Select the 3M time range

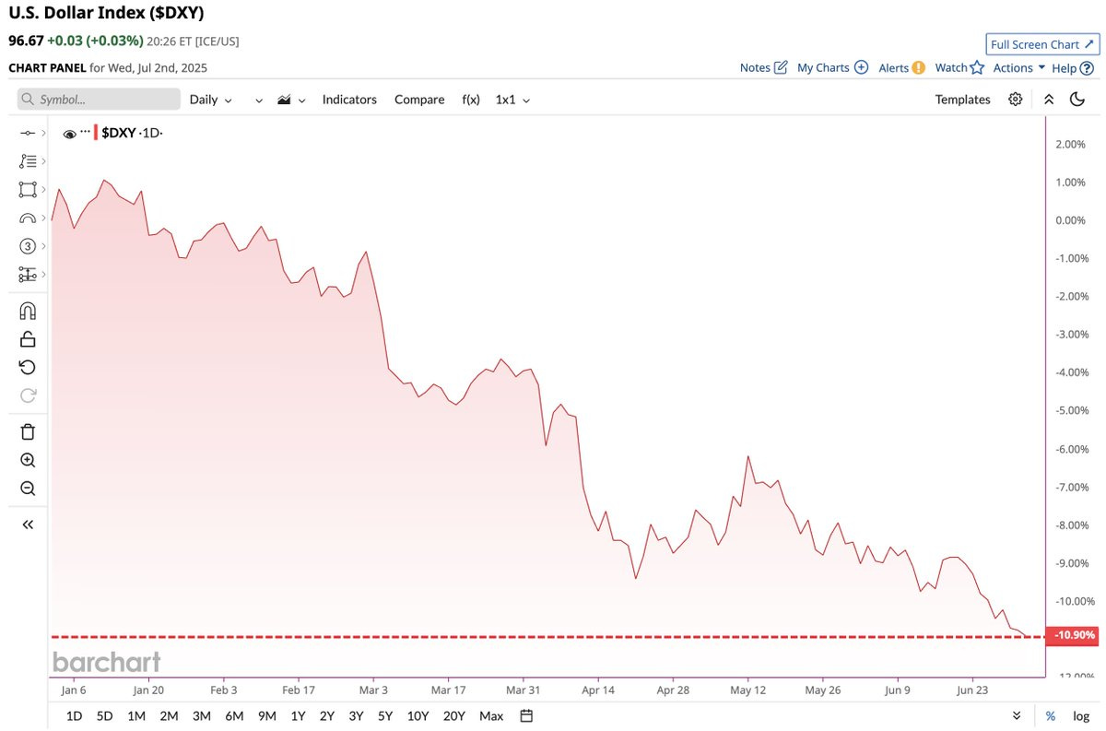(x=202, y=716)
